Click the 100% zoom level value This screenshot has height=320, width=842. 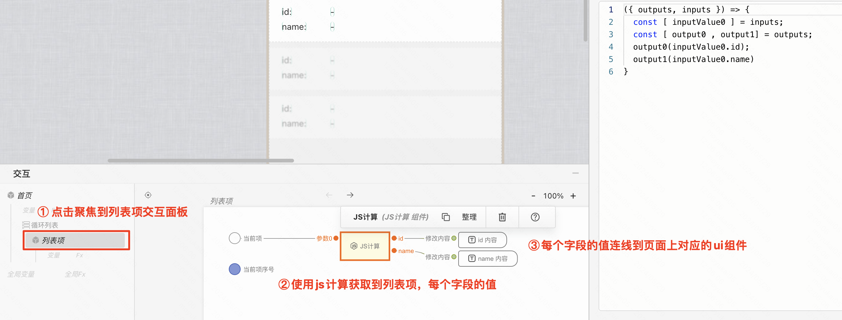tap(553, 196)
